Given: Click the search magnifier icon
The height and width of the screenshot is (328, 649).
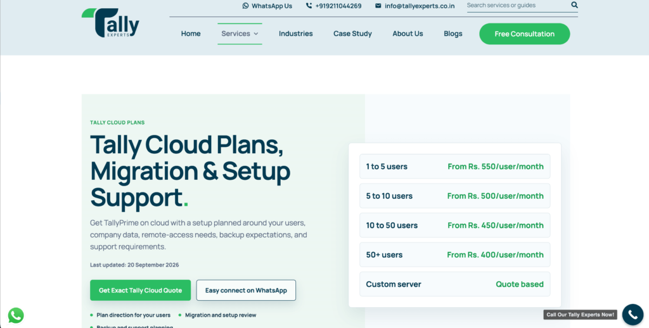Looking at the screenshot, I should 574,5.
